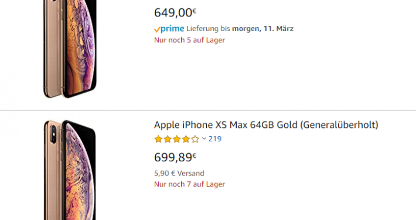Click Lieferung bis morgen, 11. März text
Viewport: 416px width, 220px height.
[x=240, y=29]
